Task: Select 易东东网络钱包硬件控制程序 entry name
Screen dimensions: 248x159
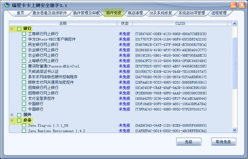Action: pyautogui.click(x=53, y=77)
